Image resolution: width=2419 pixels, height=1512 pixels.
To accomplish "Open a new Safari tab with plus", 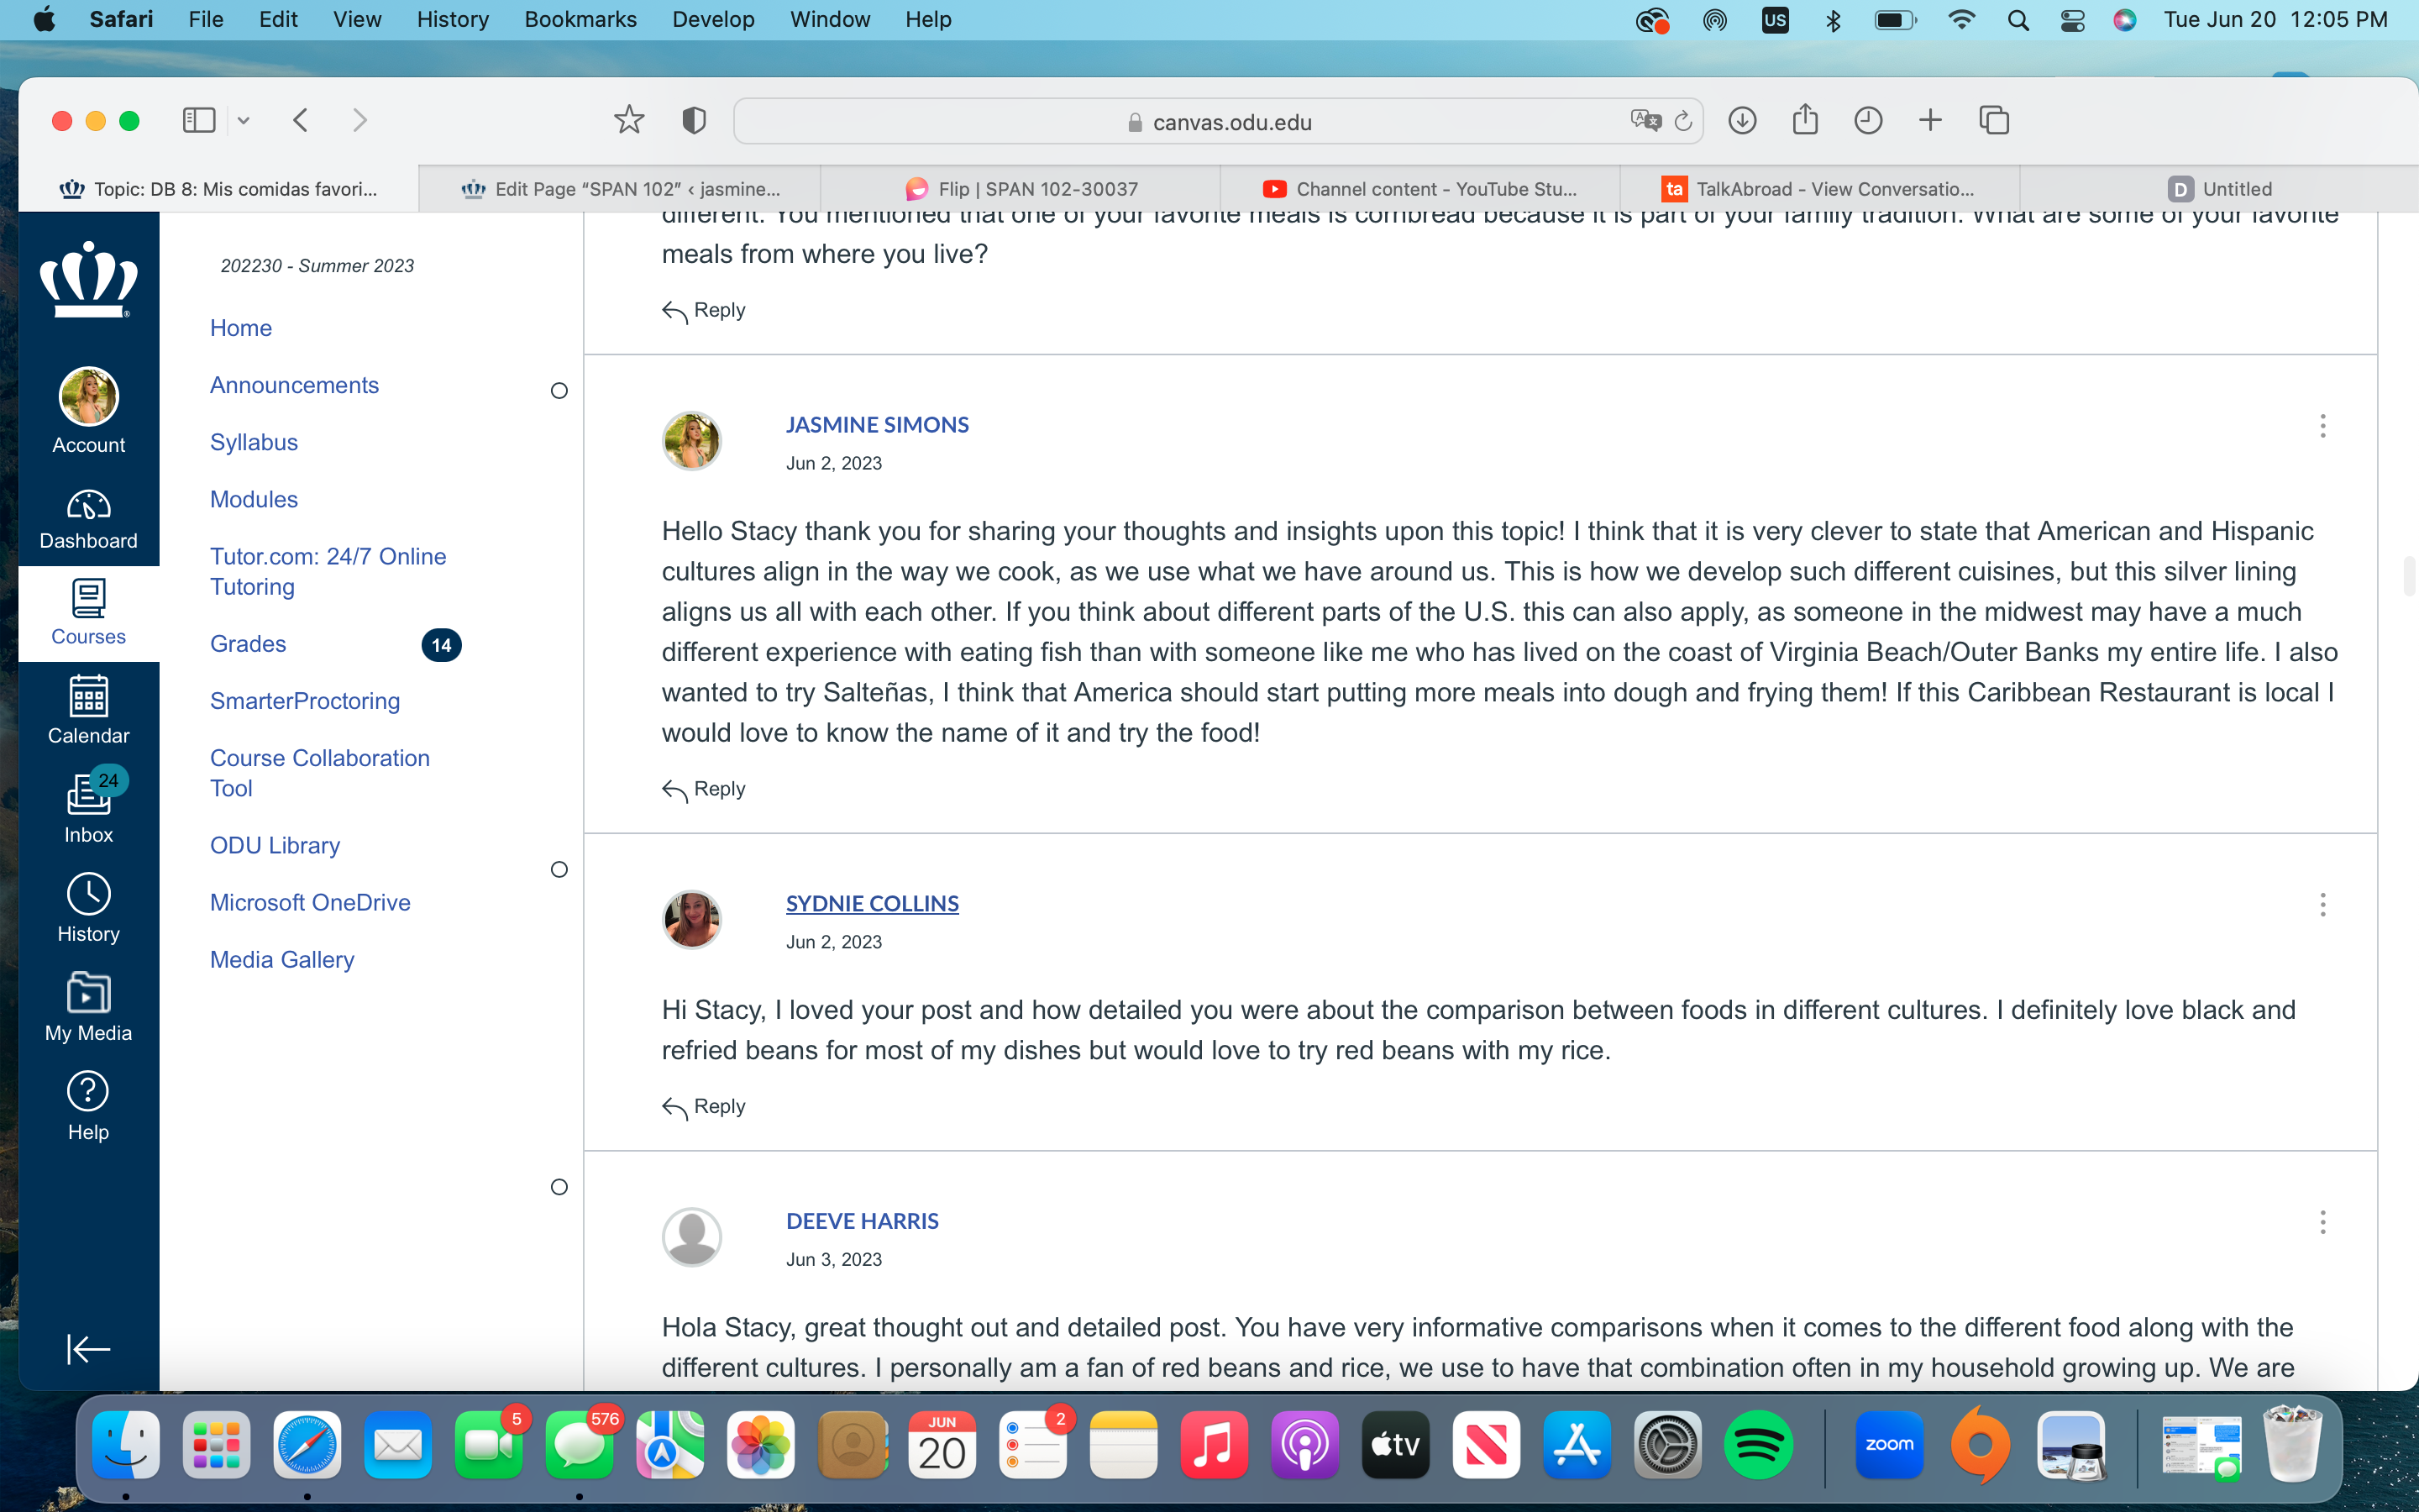I will (1930, 121).
